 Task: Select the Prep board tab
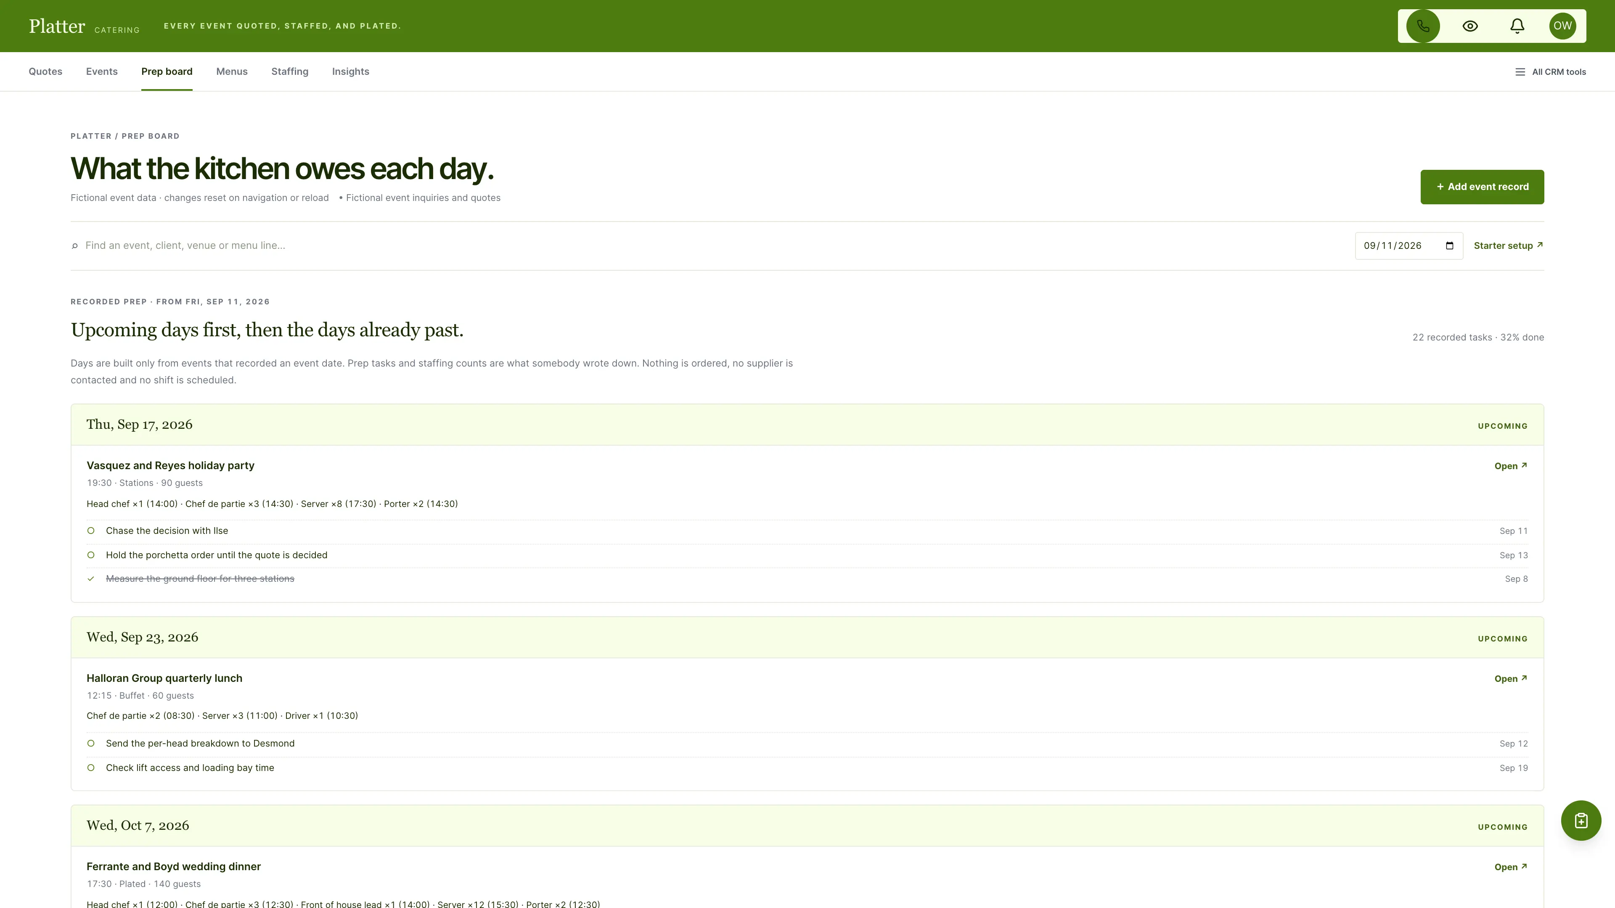tap(167, 71)
